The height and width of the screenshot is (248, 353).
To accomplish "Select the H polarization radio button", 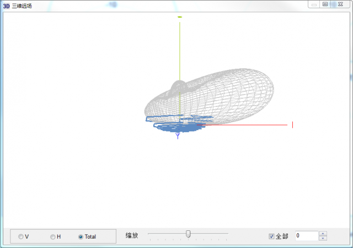I will (53, 237).
